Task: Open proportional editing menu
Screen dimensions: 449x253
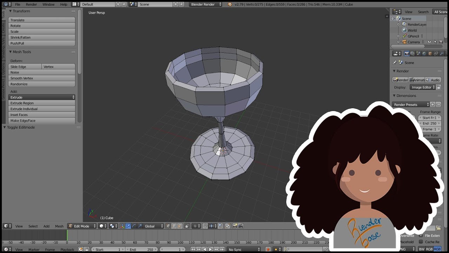Action: 196,226
